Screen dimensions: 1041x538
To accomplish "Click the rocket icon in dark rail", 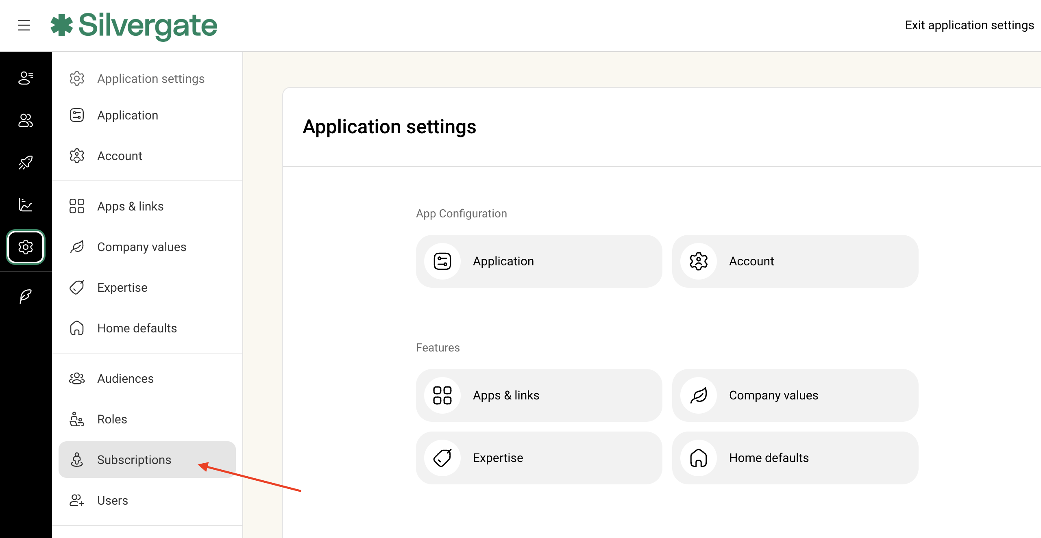I will click(26, 163).
